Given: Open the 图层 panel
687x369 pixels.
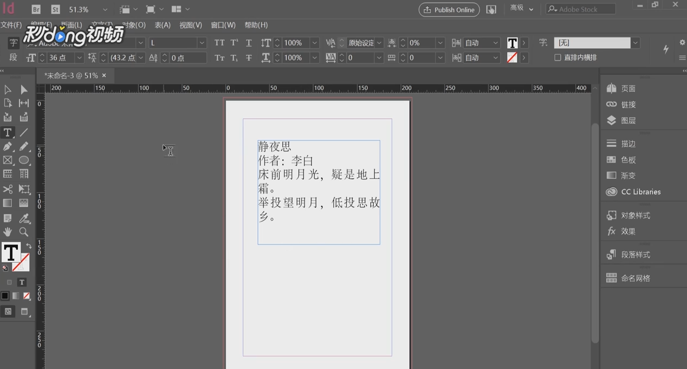Looking at the screenshot, I should (621, 120).
